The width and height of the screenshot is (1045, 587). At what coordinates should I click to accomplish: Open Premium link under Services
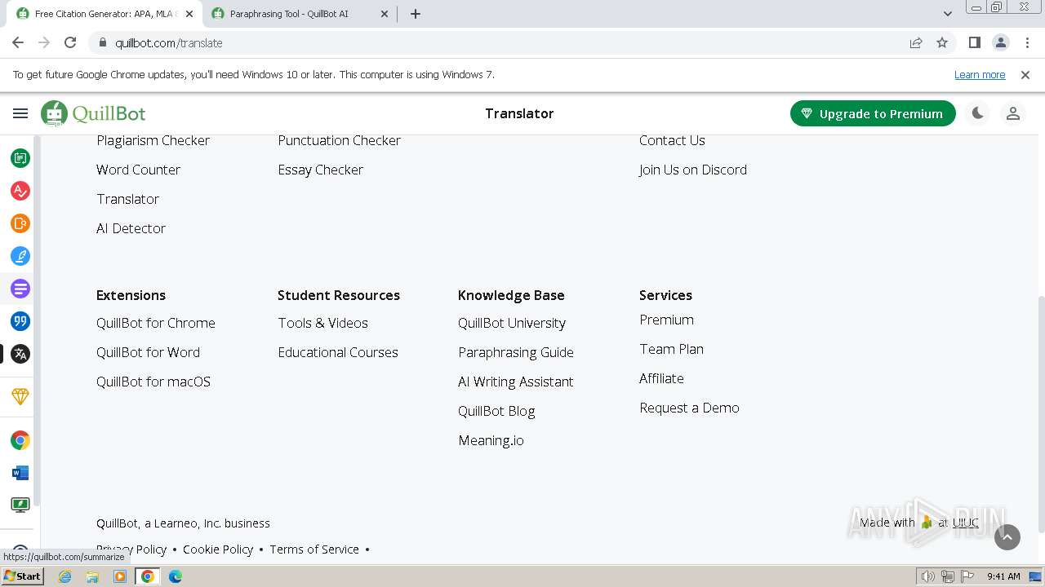(x=666, y=320)
